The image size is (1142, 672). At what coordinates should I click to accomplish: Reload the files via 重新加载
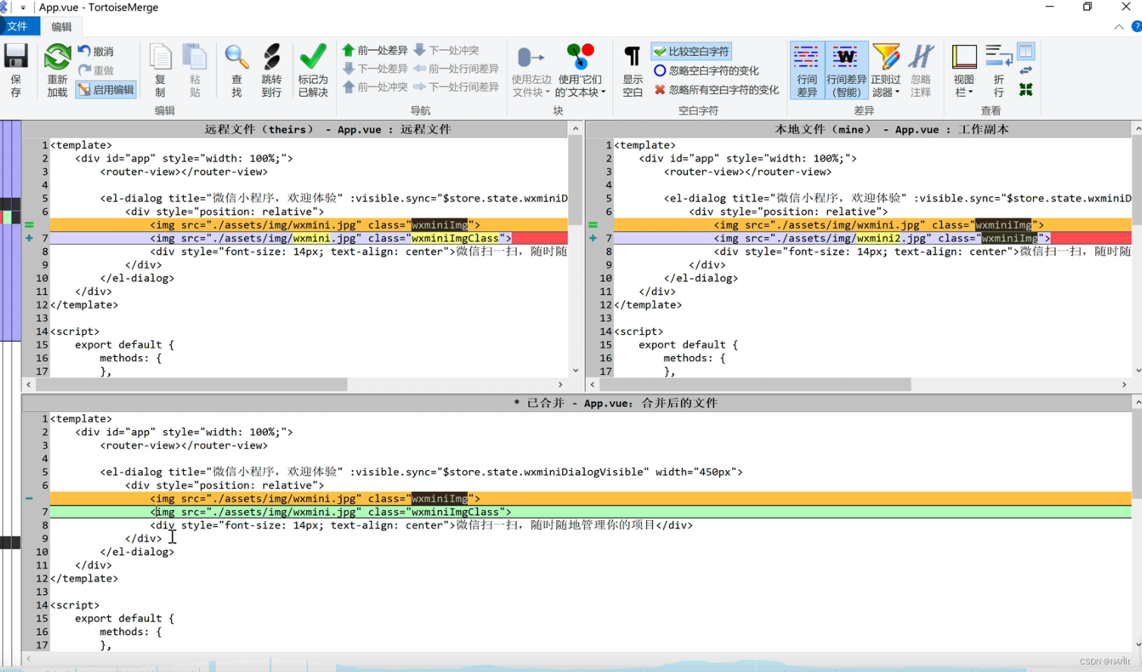point(57,70)
